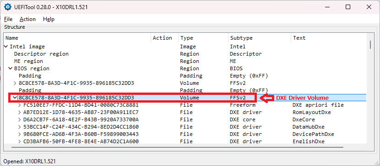
Task: Collapse the BIOS region node
Action: tap(10, 68)
